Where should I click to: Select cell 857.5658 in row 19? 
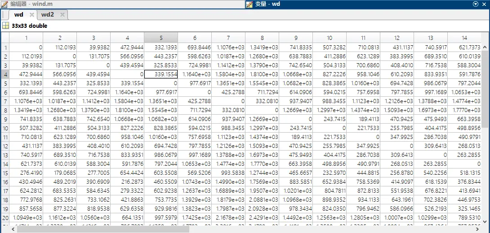click(26, 209)
